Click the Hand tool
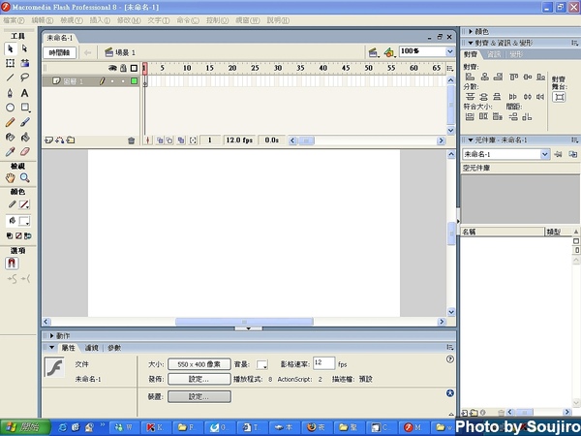The height and width of the screenshot is (436, 581). (x=11, y=178)
